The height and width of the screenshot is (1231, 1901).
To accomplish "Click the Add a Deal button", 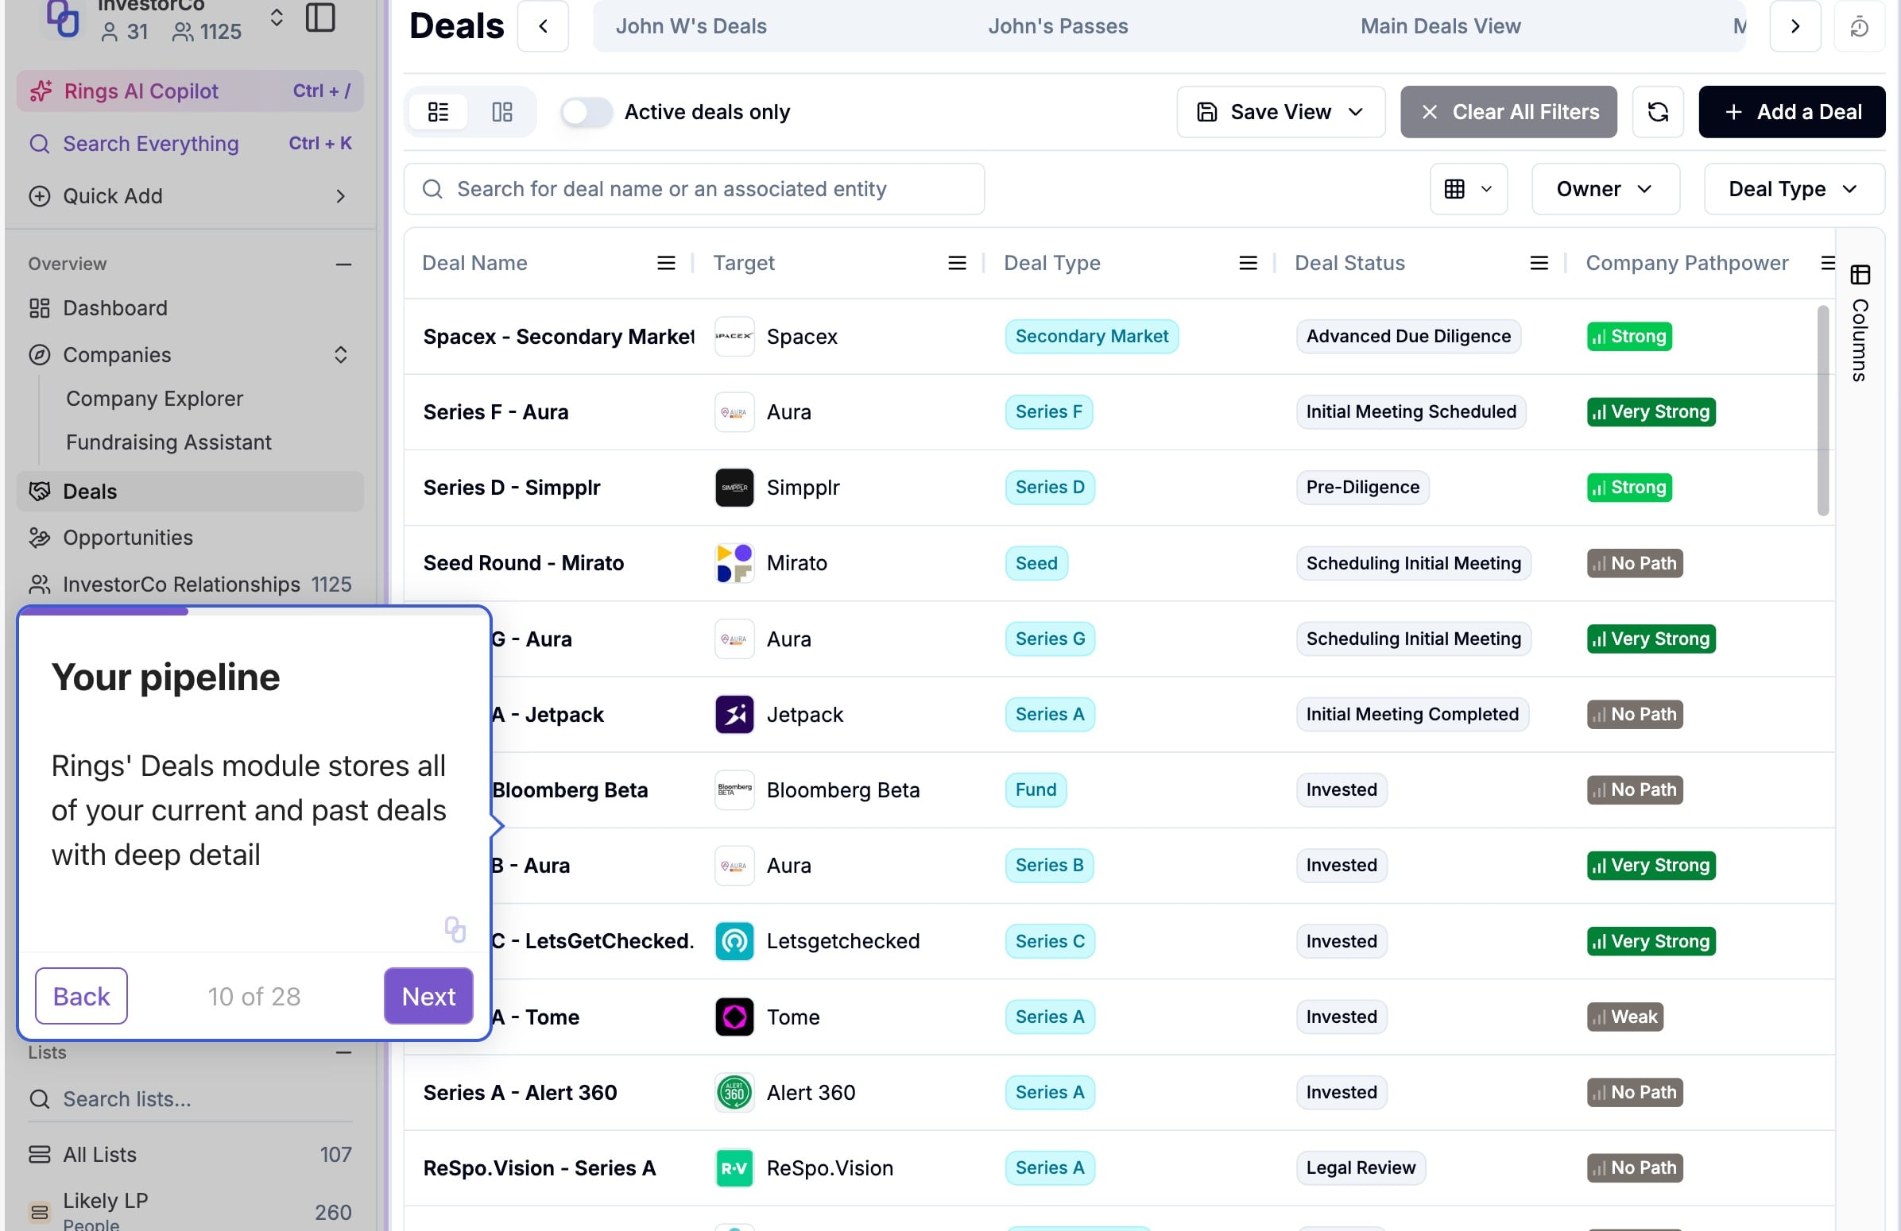I will pos(1791,112).
